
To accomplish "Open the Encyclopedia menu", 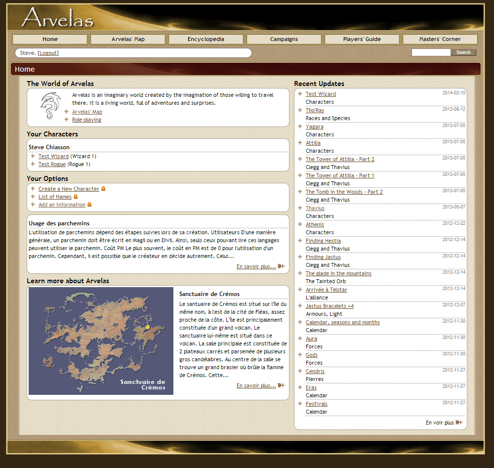I will point(206,39).
